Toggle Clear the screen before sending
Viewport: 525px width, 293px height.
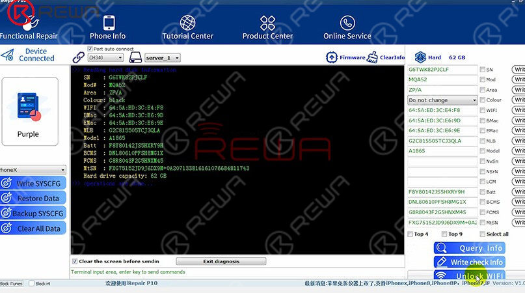pos(75,261)
